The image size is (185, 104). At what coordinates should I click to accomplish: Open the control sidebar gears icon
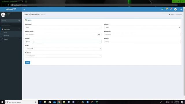point(181,9)
